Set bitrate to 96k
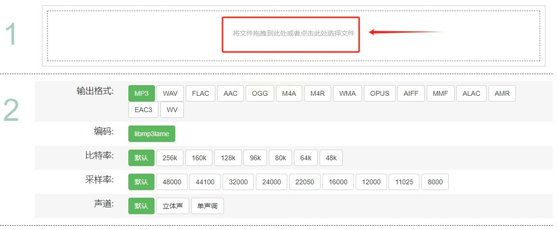 255,158
